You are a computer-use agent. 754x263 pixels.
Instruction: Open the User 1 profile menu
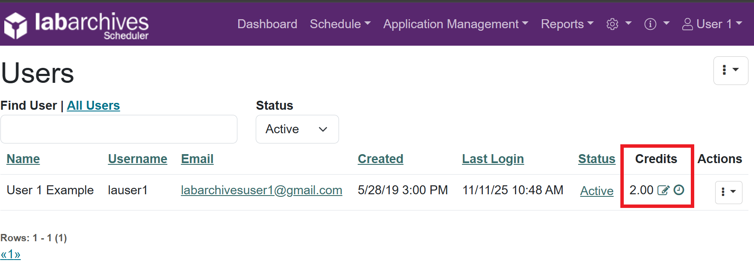[x=712, y=24]
